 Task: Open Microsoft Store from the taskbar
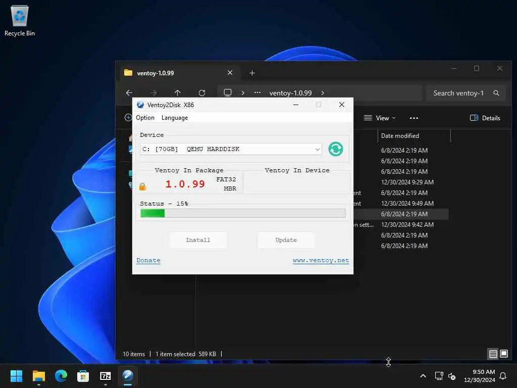pos(83,376)
